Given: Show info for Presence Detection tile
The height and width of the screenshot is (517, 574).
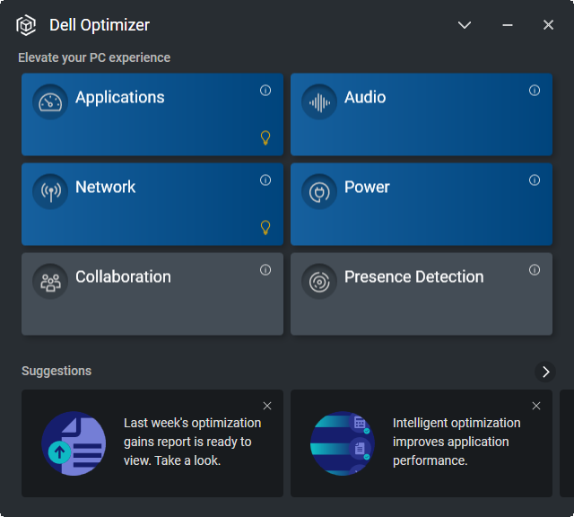Looking at the screenshot, I should pos(535,269).
